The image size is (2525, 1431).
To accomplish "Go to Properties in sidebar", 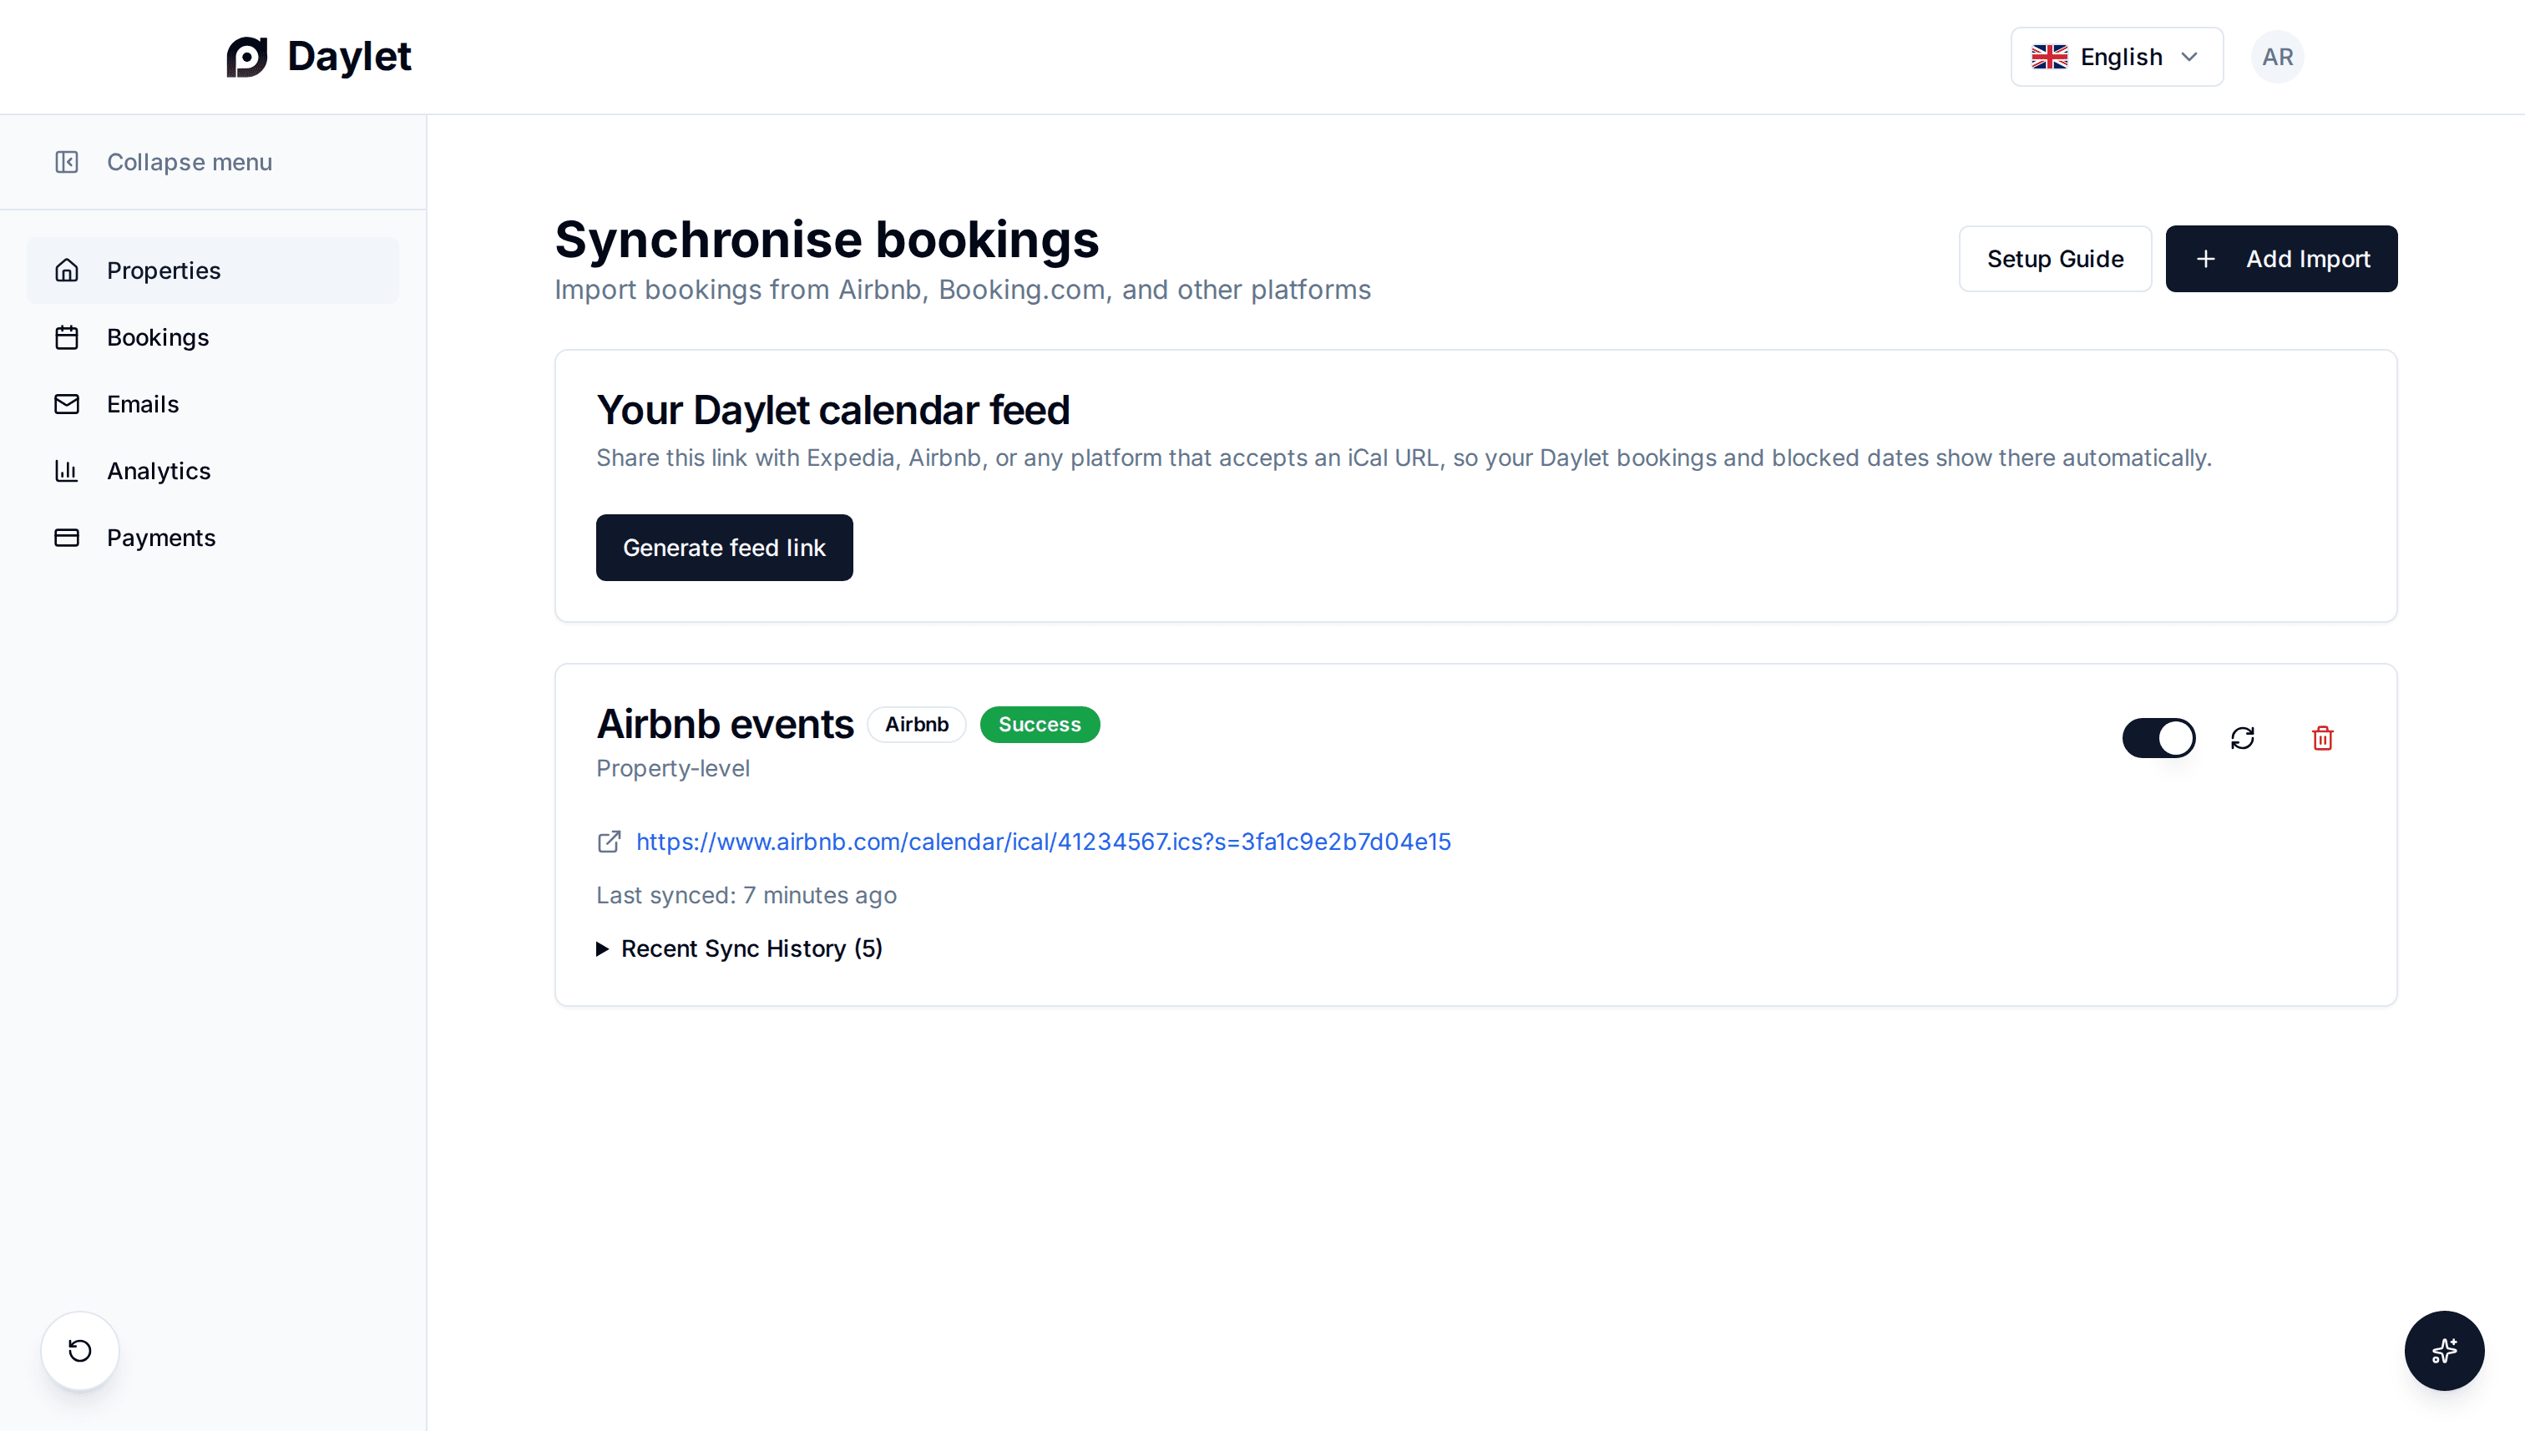I will click(213, 271).
